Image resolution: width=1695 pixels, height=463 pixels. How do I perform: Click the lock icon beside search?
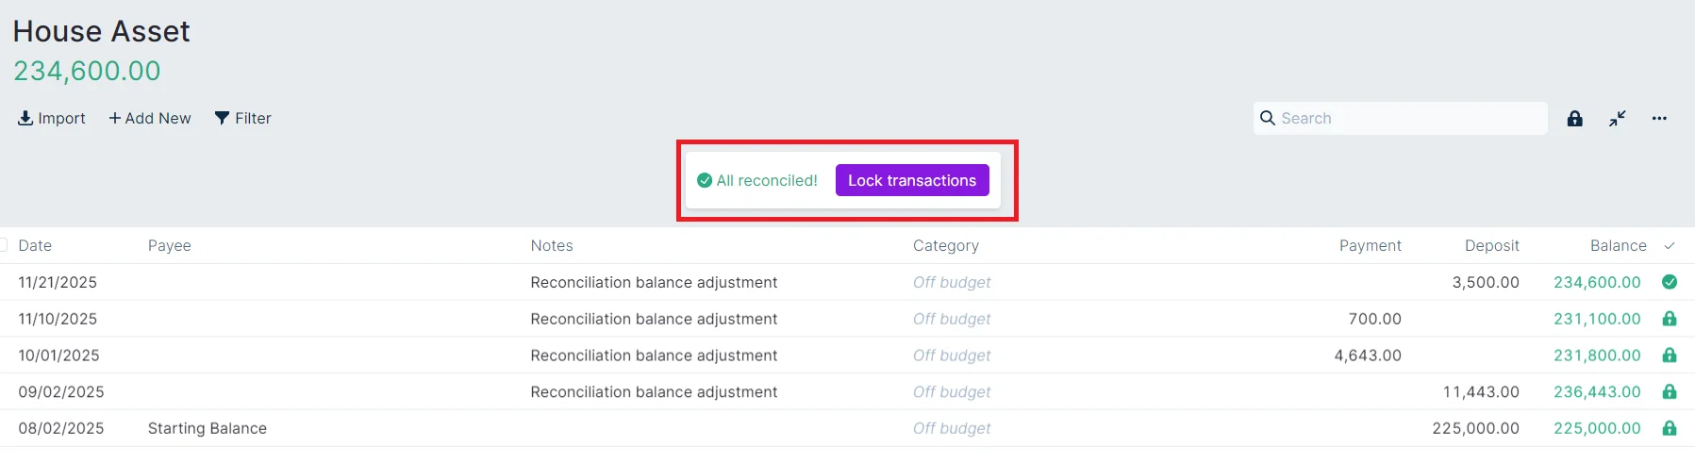click(1574, 119)
